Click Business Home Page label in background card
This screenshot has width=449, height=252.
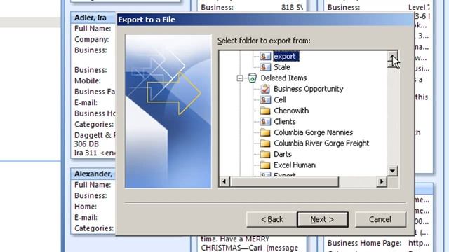tap(365, 243)
